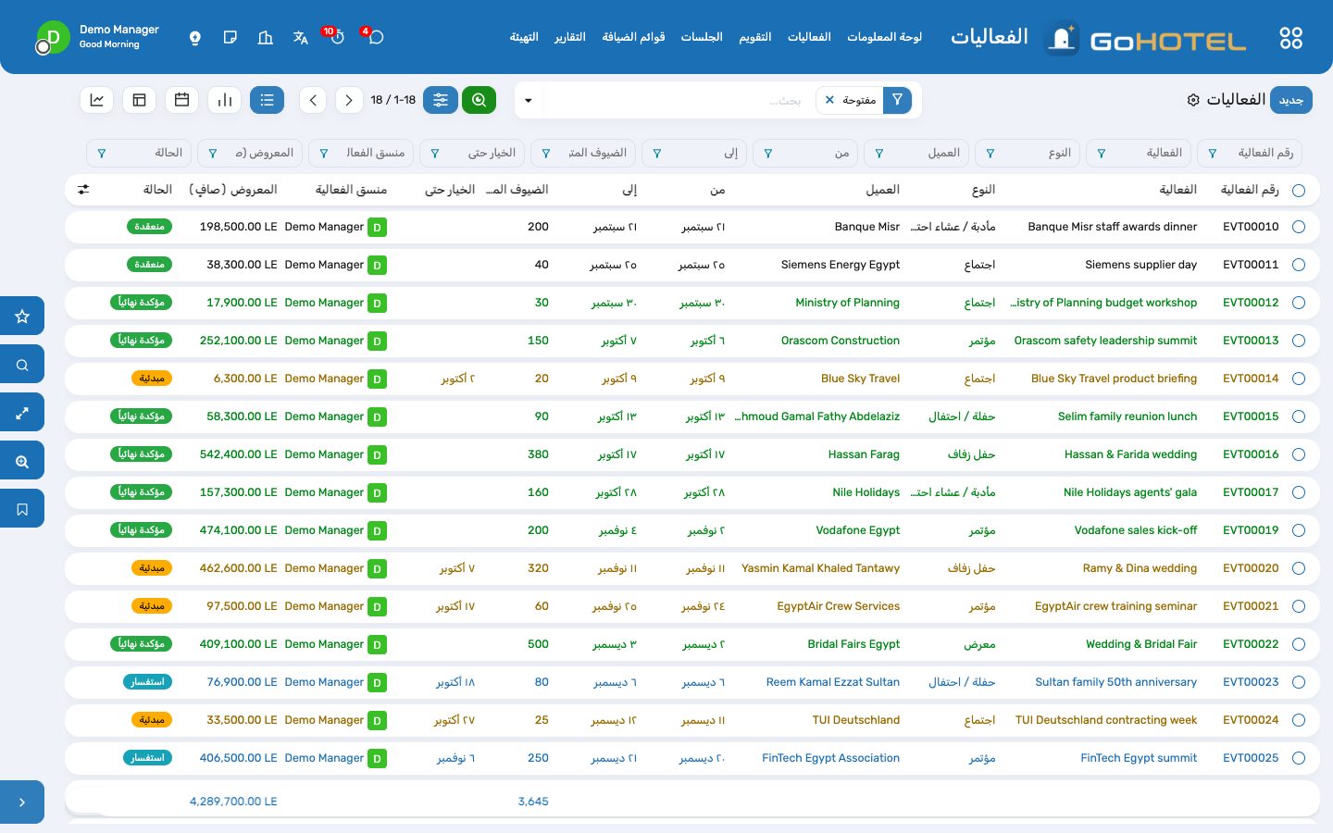Open the الحالة column filter box
The height and width of the screenshot is (833, 1333).
pyautogui.click(x=139, y=153)
